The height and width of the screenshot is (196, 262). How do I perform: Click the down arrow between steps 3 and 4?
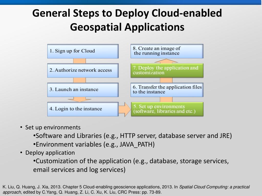tap(80, 100)
